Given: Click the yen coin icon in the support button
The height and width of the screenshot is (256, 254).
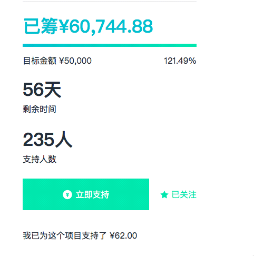Looking at the screenshot, I should [67, 194].
